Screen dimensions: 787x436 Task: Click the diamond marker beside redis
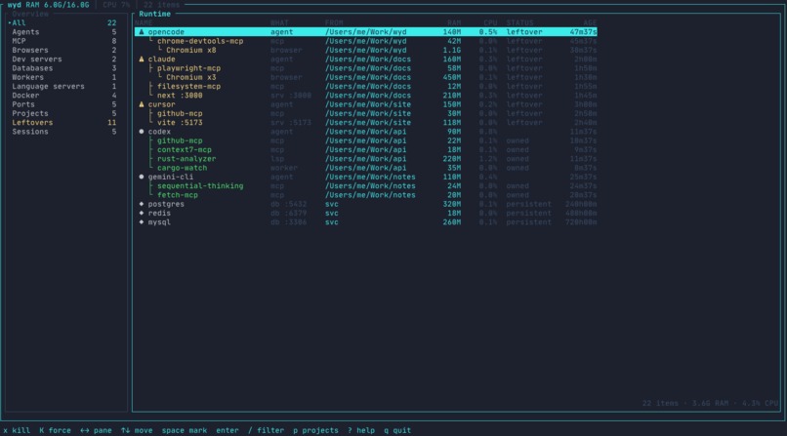coord(142,213)
